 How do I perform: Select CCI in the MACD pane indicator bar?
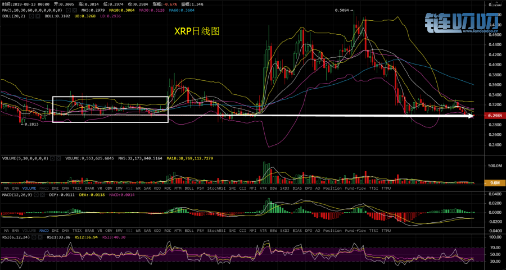tap(243, 231)
